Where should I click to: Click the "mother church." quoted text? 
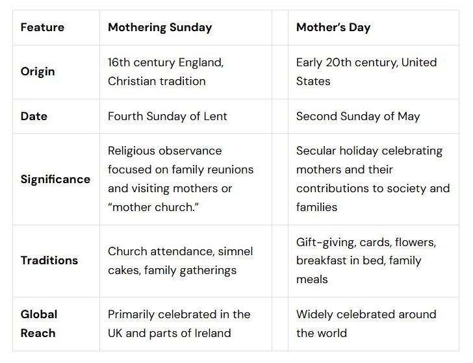[x=153, y=207]
